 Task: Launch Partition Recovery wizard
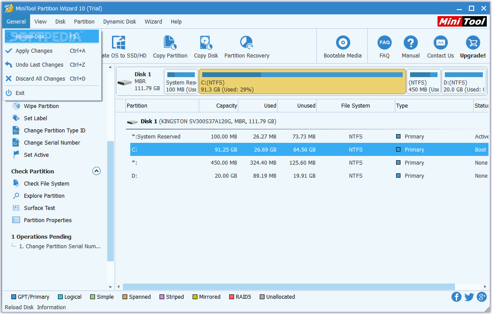pos(247,43)
